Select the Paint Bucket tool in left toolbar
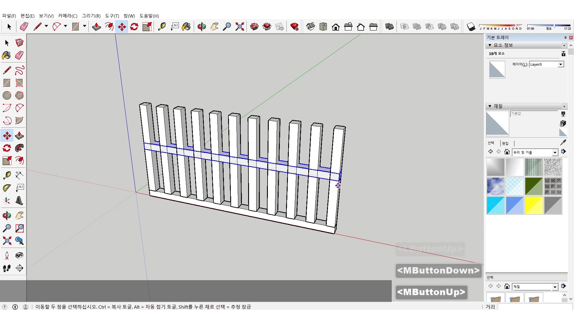Viewport: 574px width, 323px height. pyautogui.click(x=6, y=55)
